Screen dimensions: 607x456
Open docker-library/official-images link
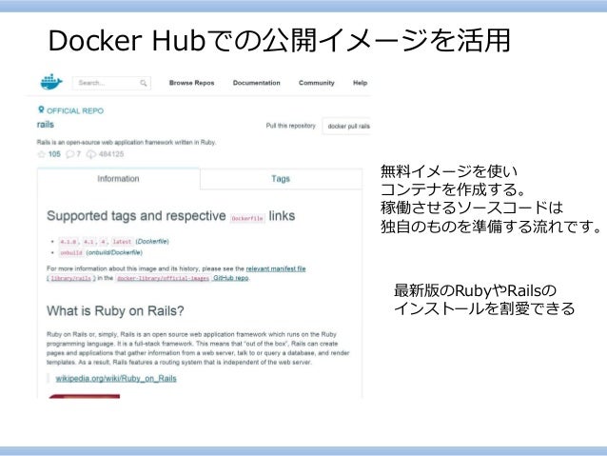[163, 278]
